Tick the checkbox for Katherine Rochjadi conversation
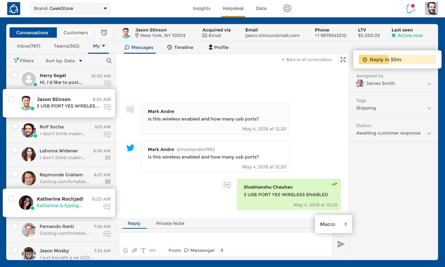This screenshot has width=445, height=267. (x=11, y=199)
